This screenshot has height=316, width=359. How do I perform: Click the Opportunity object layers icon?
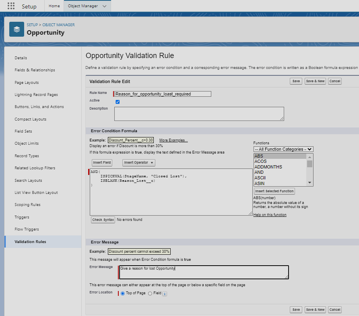tap(17, 29)
